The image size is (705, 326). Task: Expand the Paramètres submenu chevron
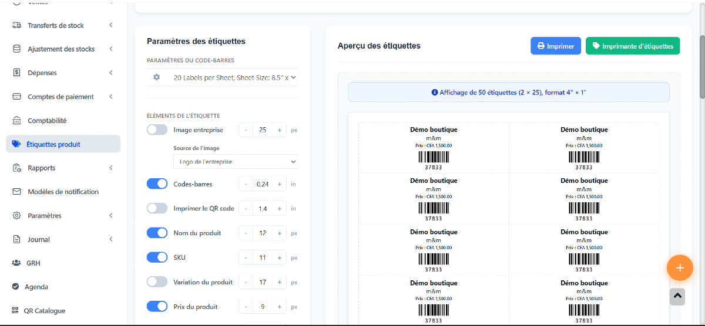(x=111, y=216)
